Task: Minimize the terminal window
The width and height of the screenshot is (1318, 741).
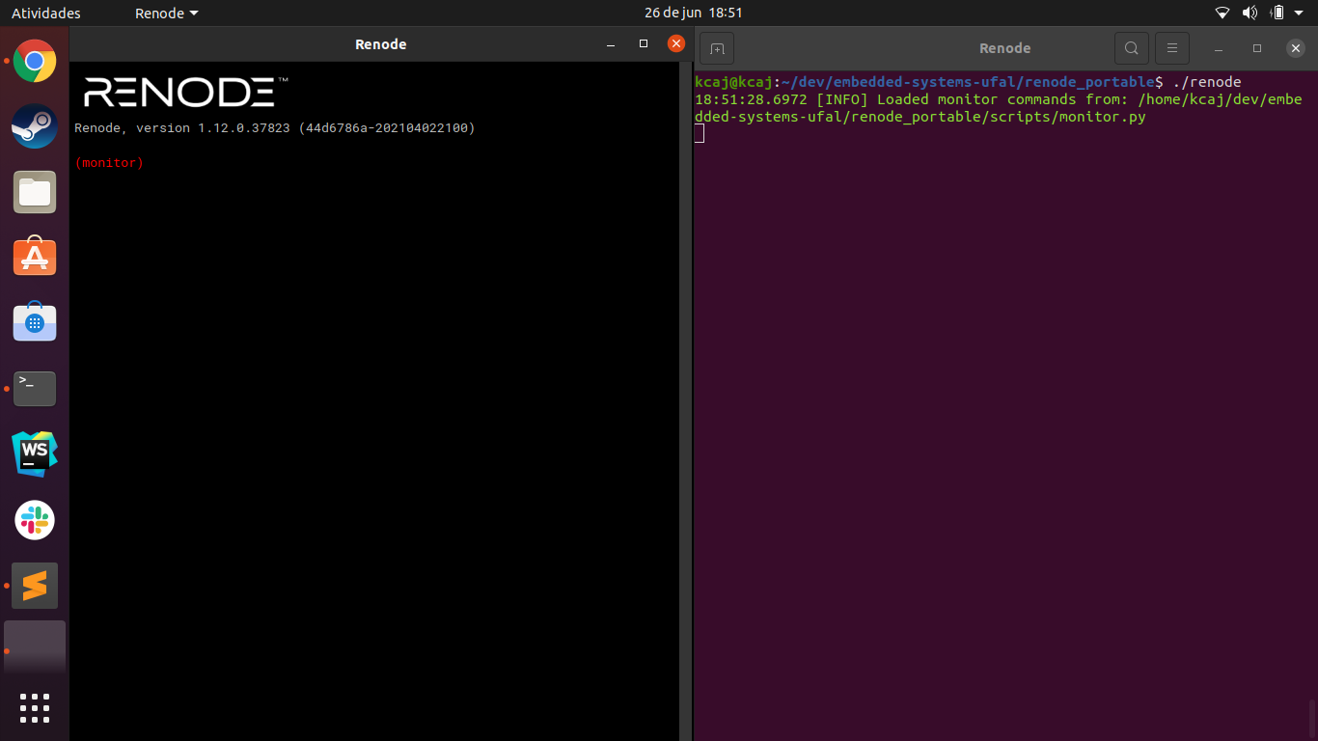Action: [1220, 48]
